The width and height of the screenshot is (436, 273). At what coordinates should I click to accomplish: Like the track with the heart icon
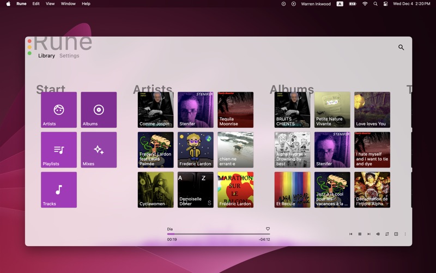(x=268, y=229)
